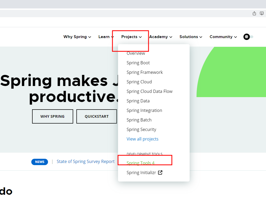Expand the Community menu
This screenshot has width=266, height=204.
[x=223, y=37]
